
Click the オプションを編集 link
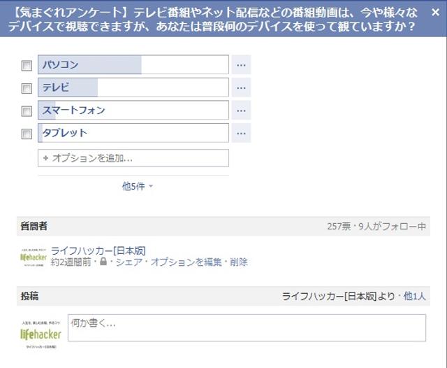click(186, 262)
